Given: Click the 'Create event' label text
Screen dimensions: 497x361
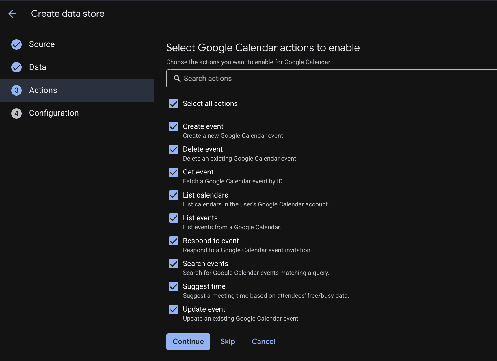Looking at the screenshot, I should (203, 126).
